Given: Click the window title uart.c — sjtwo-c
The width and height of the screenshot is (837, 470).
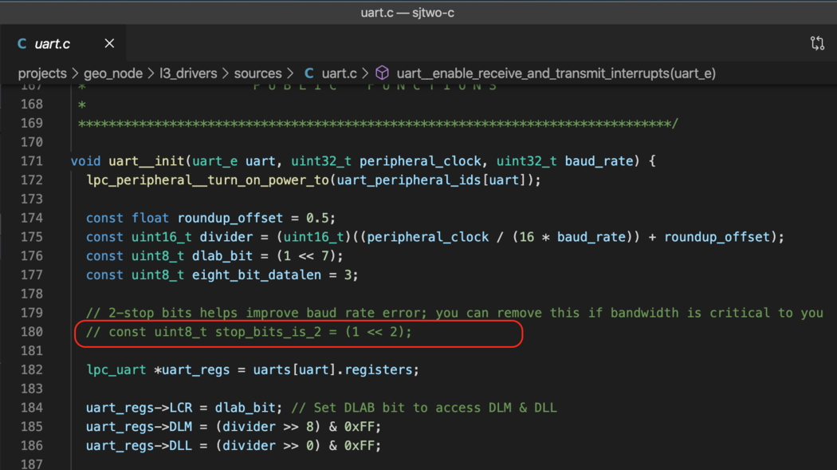Looking at the screenshot, I should [x=407, y=12].
